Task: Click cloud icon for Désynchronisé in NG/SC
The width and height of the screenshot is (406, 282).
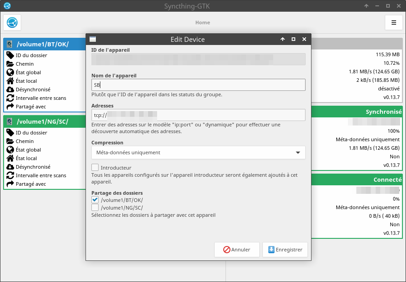Action: 10,166
